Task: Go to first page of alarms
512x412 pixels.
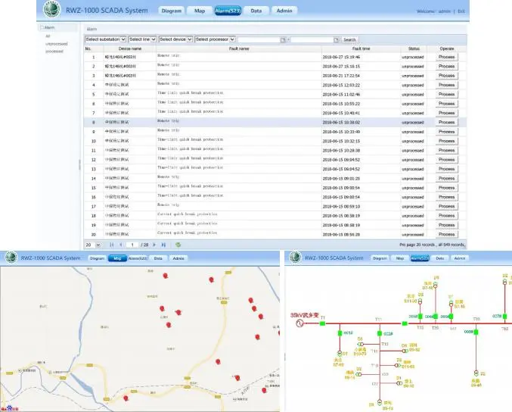Action: coord(112,245)
